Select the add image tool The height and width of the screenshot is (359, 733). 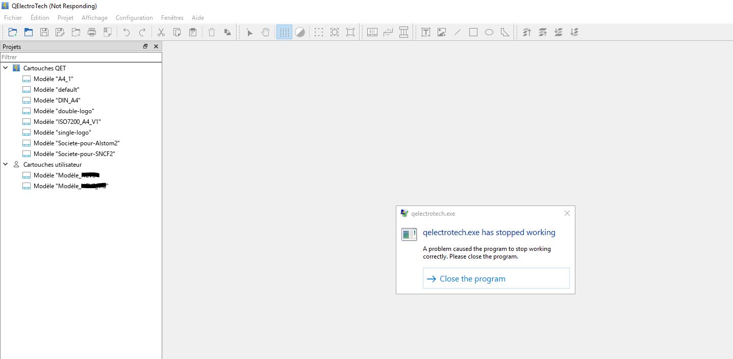pyautogui.click(x=442, y=32)
